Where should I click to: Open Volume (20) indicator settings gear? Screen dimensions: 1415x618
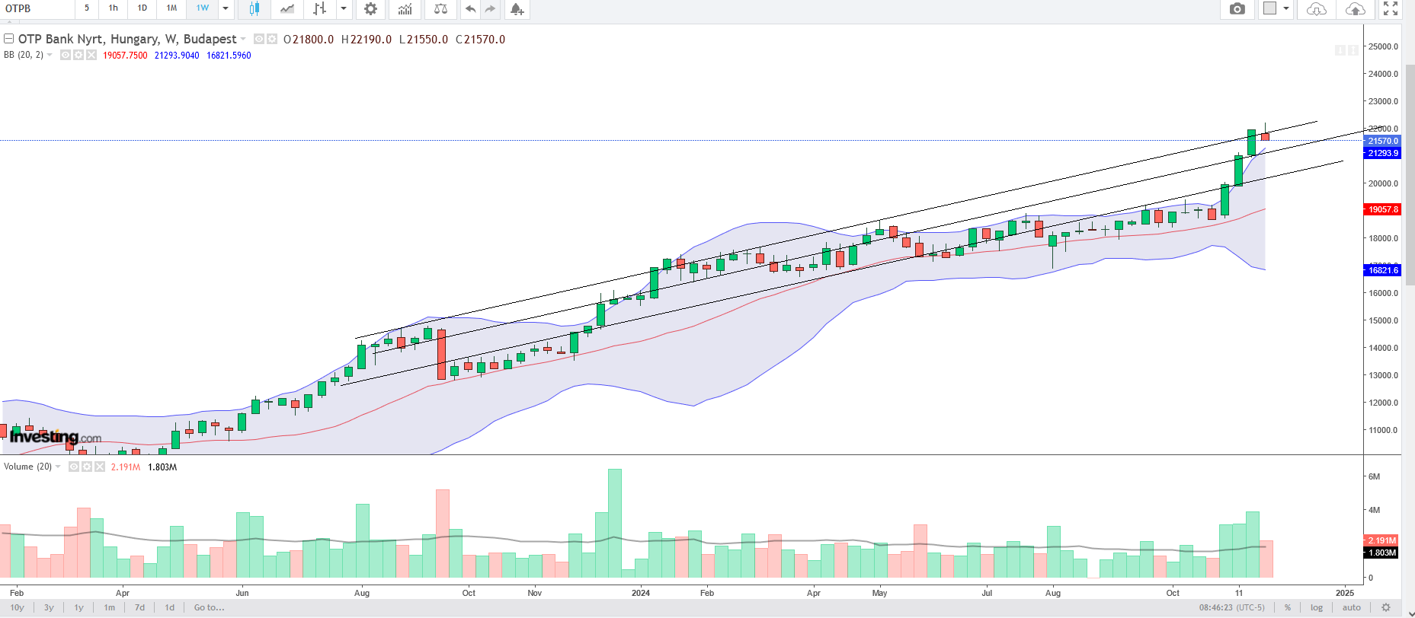(x=87, y=467)
